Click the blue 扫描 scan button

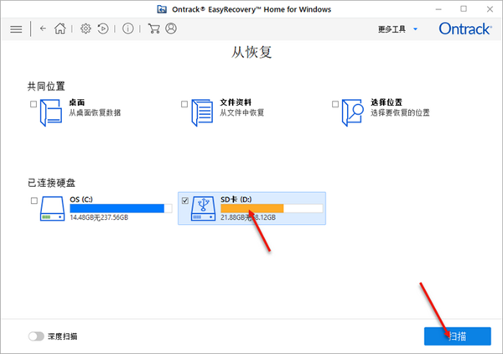458,336
